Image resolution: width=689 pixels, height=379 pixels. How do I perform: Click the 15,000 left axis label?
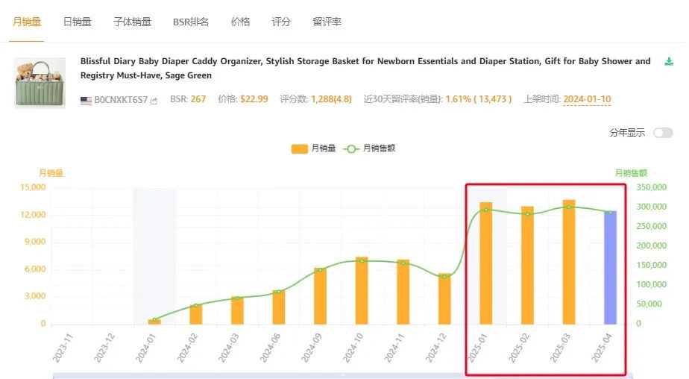33,187
